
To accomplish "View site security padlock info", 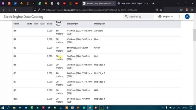I will [39, 10].
